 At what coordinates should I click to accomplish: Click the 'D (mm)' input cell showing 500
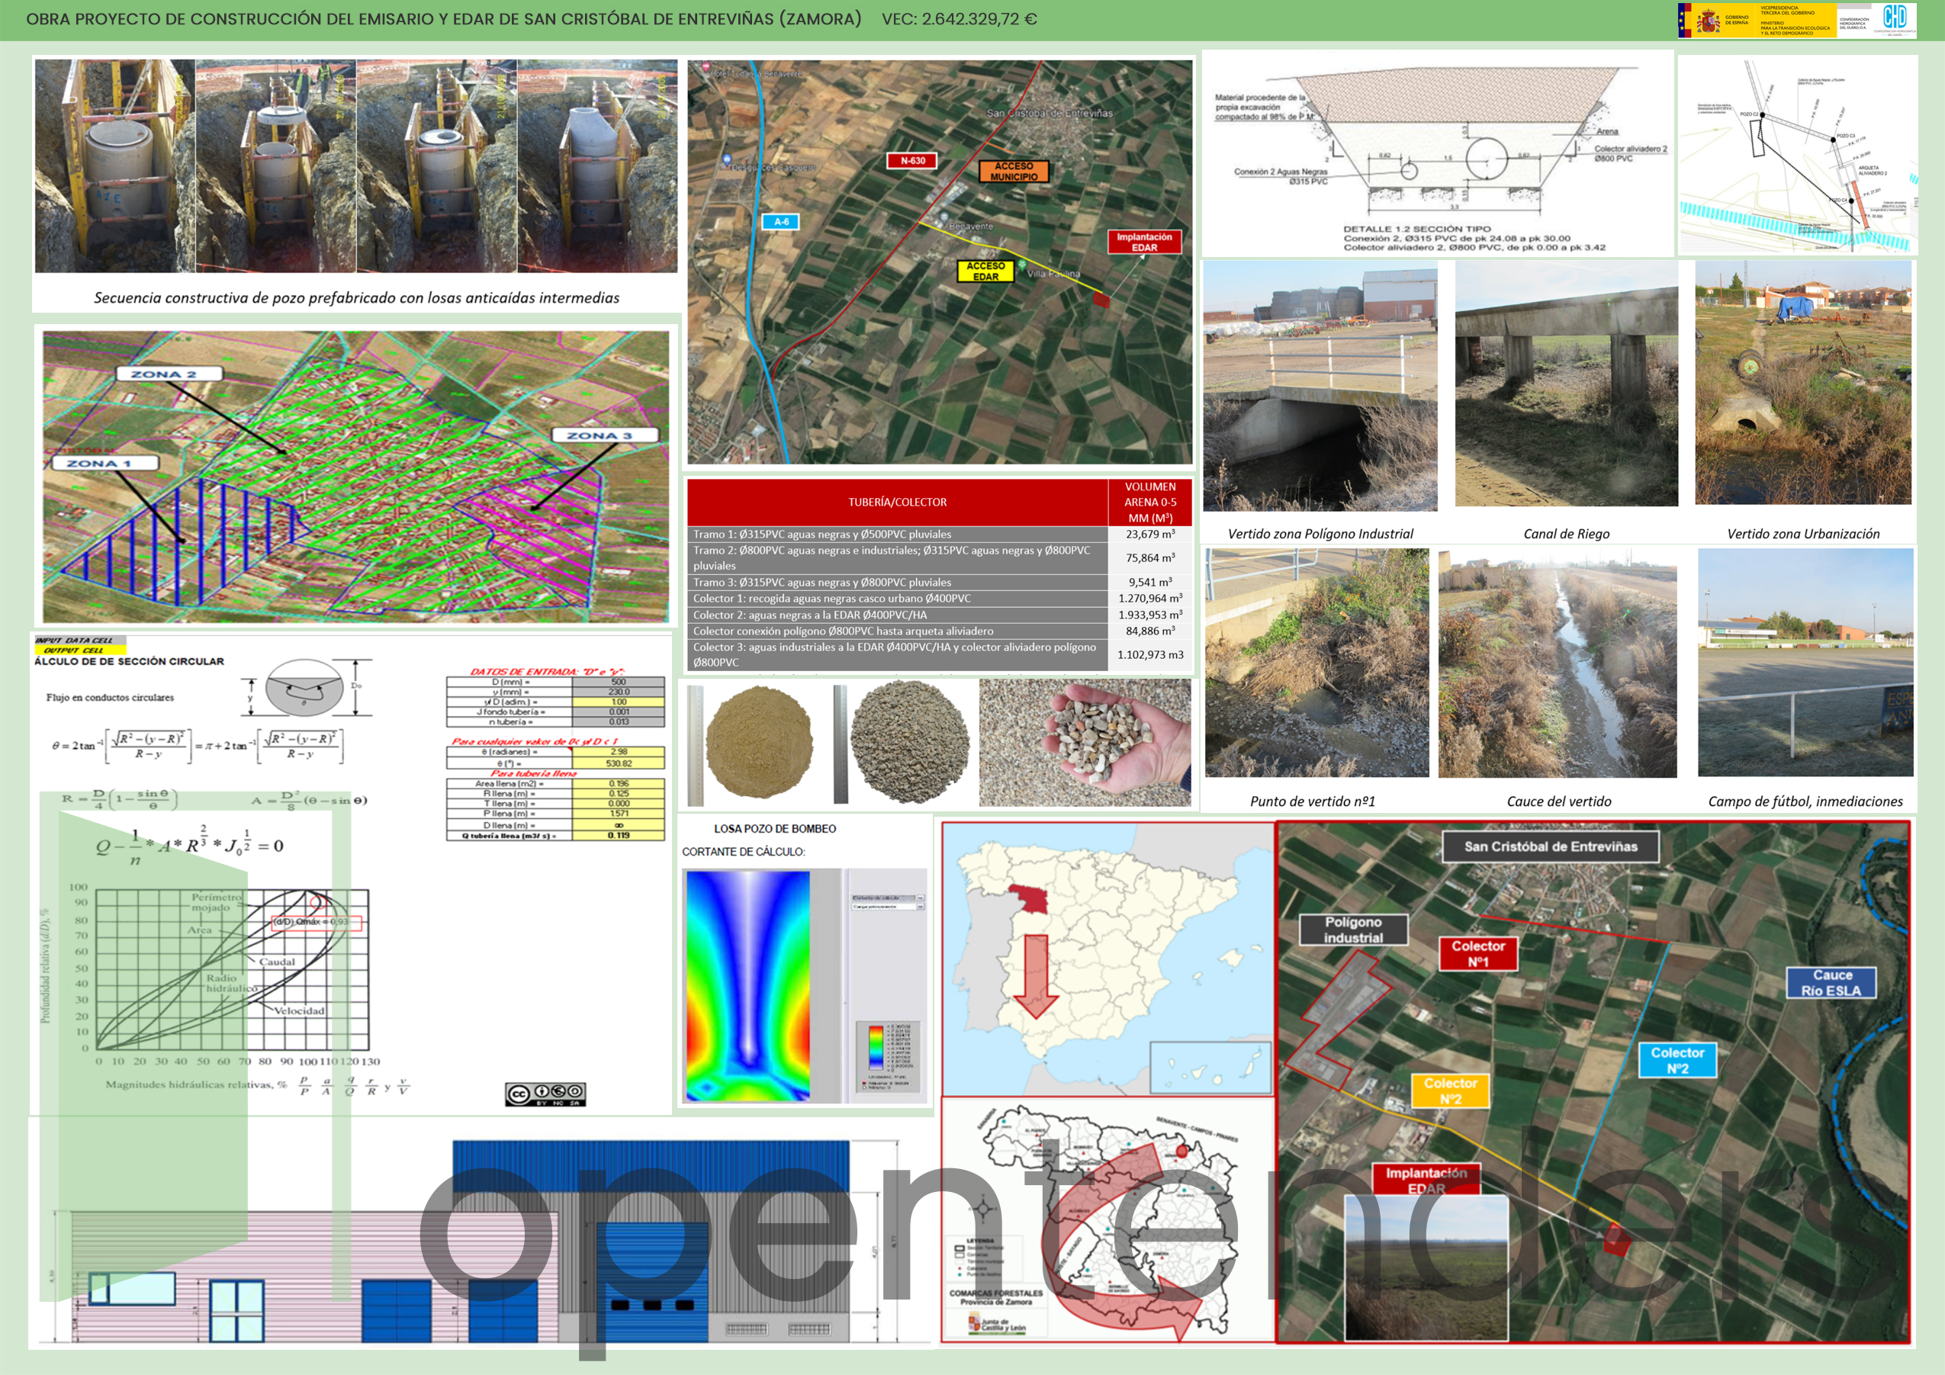click(619, 682)
